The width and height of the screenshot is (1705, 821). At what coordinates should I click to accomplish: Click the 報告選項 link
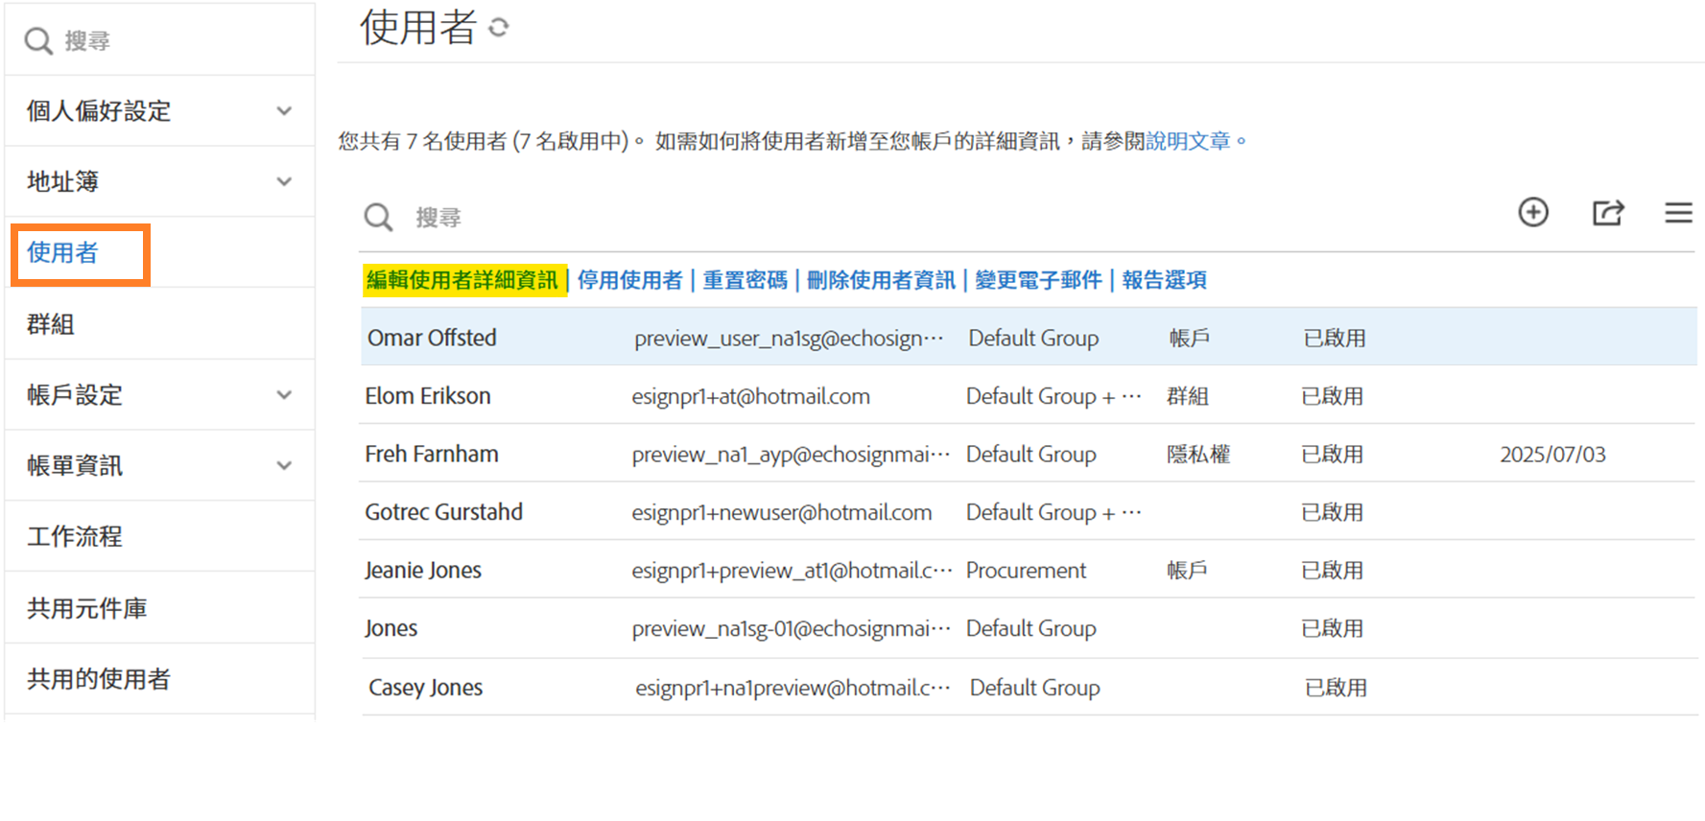click(1164, 280)
